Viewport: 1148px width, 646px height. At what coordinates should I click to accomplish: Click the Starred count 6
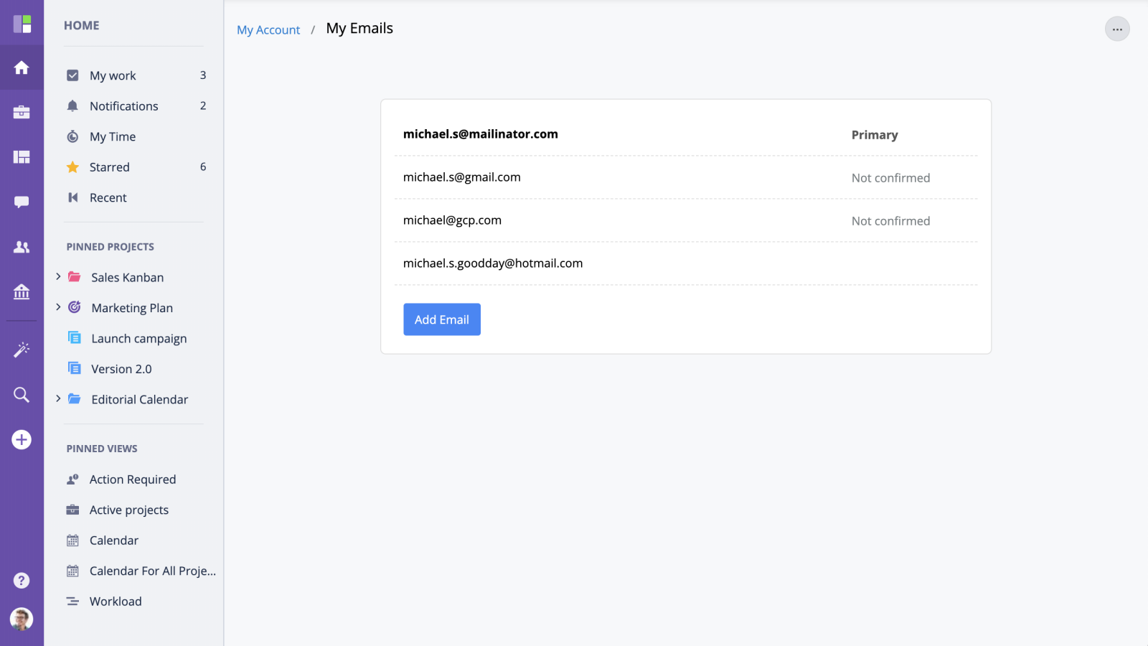203,167
